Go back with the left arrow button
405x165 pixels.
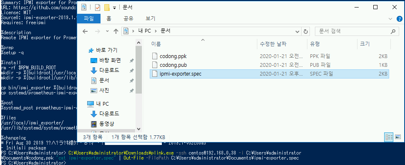[x=85, y=31]
